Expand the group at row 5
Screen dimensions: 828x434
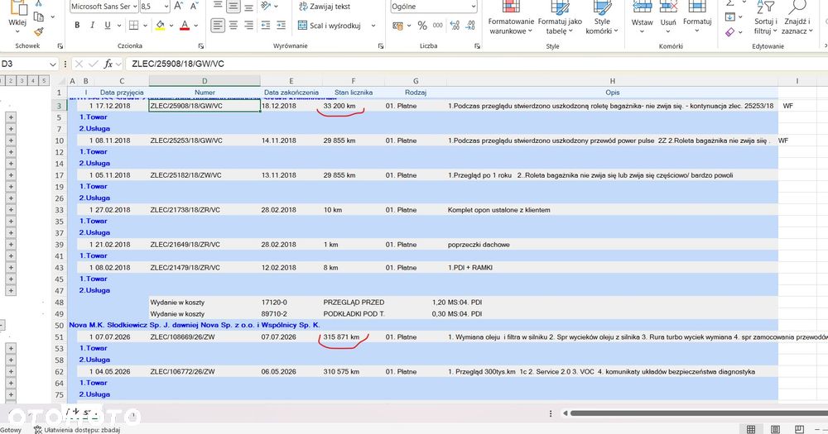pos(11,117)
